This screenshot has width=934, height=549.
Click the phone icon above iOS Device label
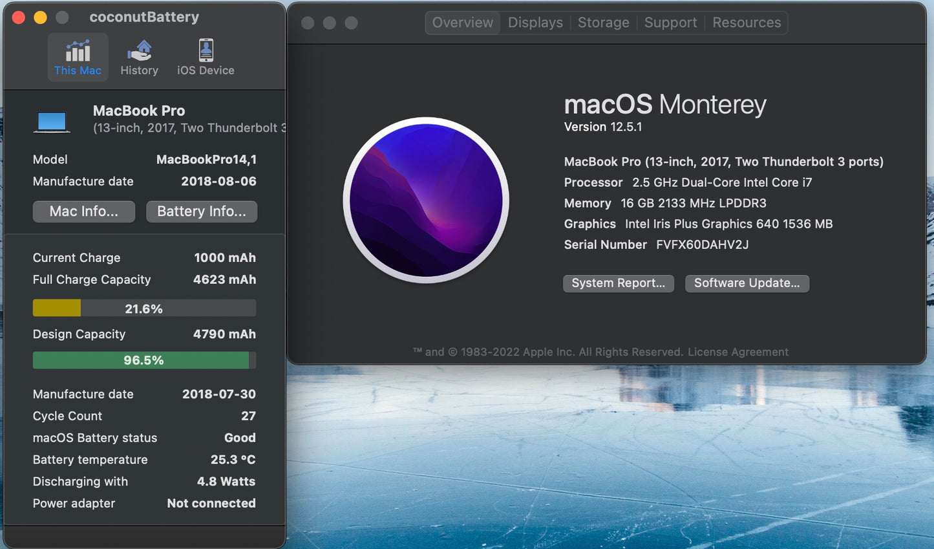pyautogui.click(x=205, y=49)
